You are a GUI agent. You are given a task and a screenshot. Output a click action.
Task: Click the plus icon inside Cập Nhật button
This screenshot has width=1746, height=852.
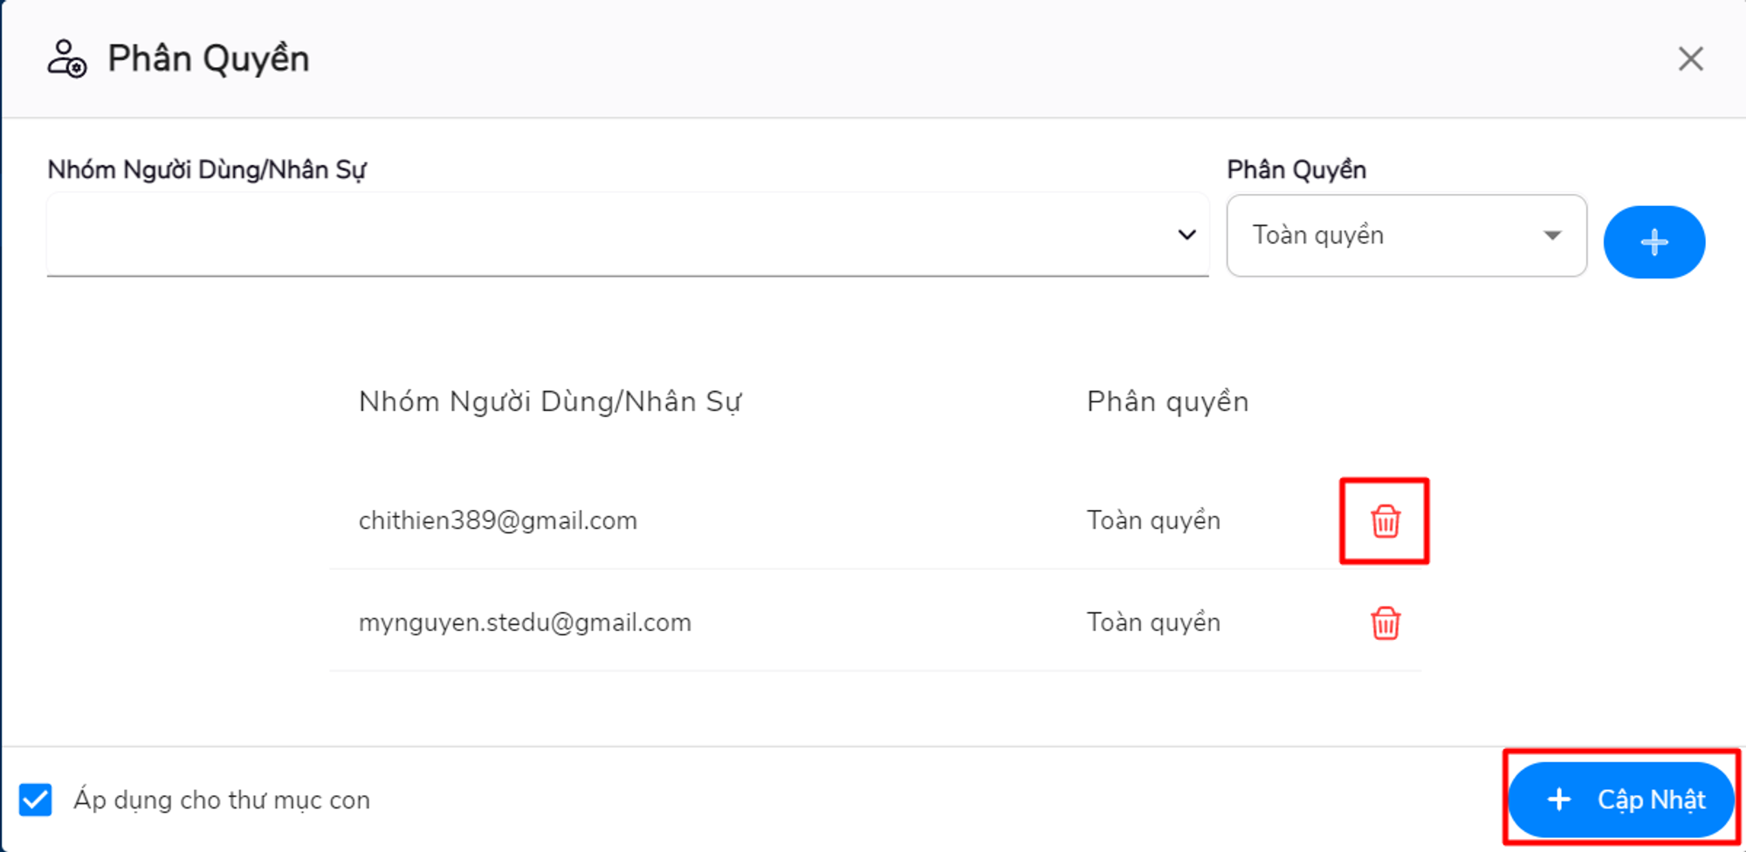point(1557,799)
